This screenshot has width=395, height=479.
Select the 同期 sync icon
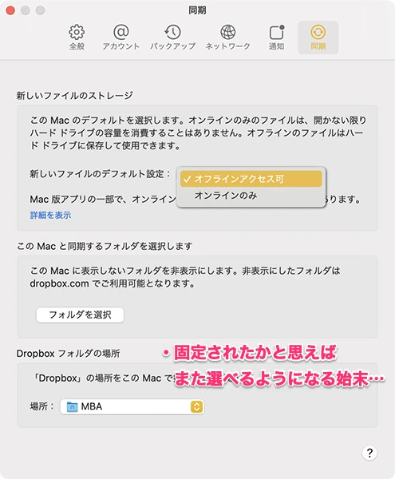point(318,32)
